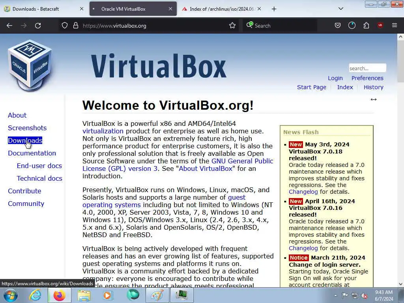Click the forward navigation arrow
This screenshot has width=404, height=303.
click(x=24, y=26)
